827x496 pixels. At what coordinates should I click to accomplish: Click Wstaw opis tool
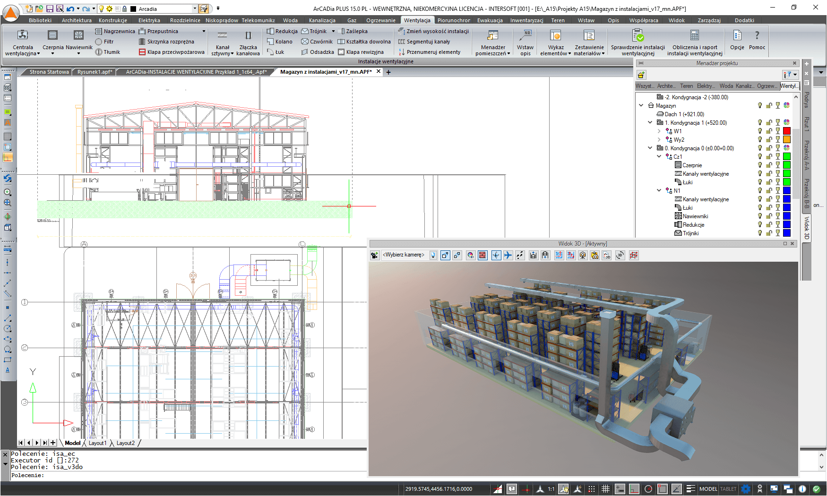coord(525,43)
